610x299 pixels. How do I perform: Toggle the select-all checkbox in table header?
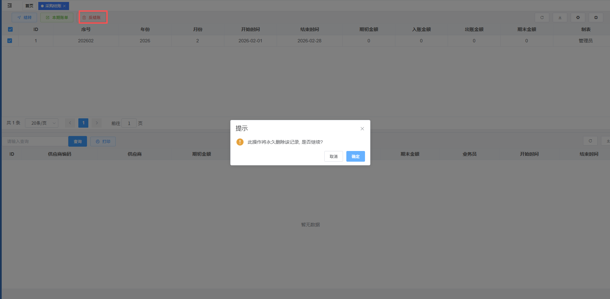point(10,29)
